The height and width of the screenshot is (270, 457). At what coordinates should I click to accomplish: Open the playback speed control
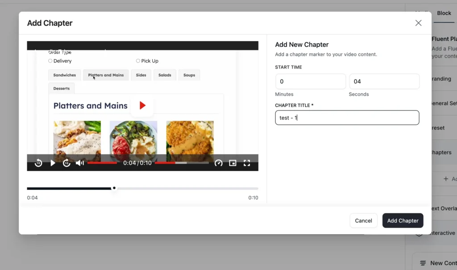tap(218, 163)
